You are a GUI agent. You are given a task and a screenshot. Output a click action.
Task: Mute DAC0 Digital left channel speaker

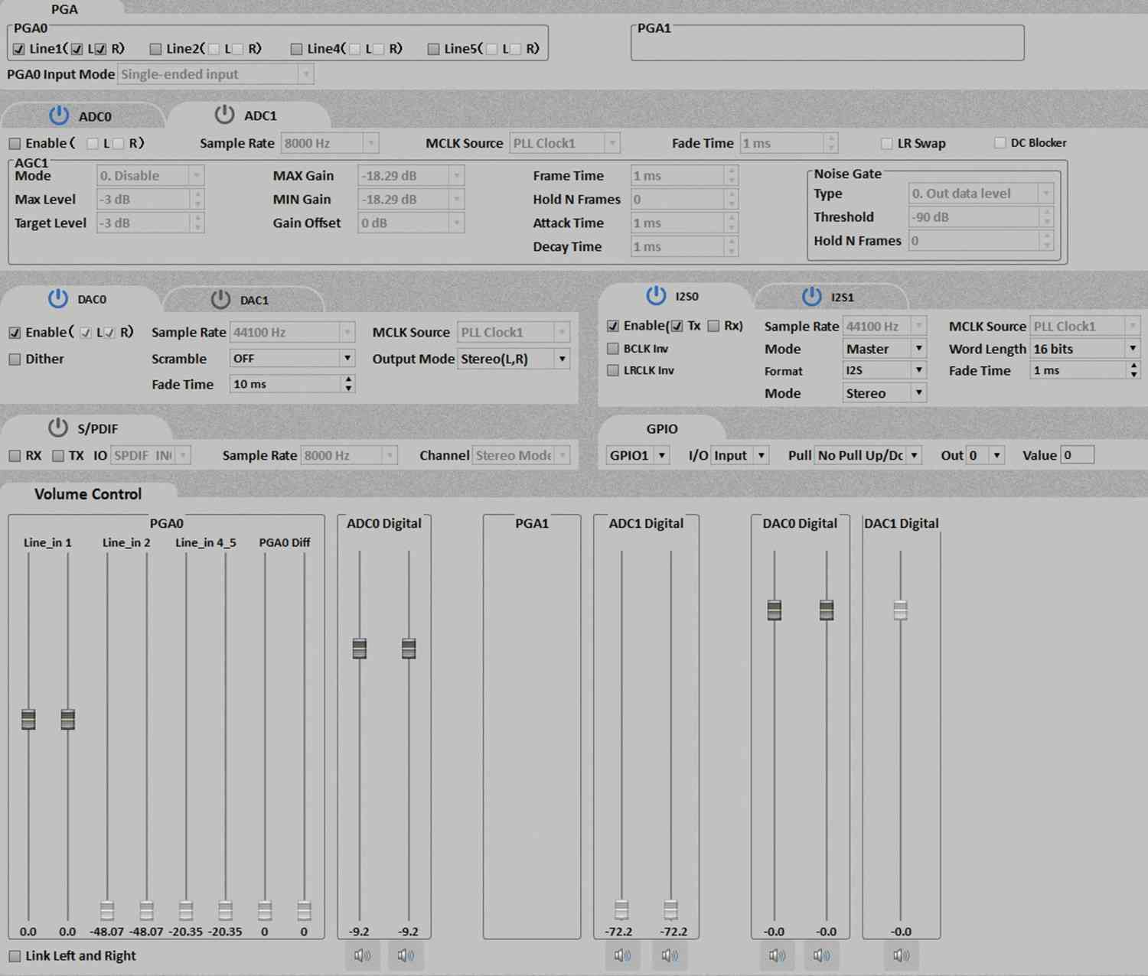pyautogui.click(x=777, y=955)
